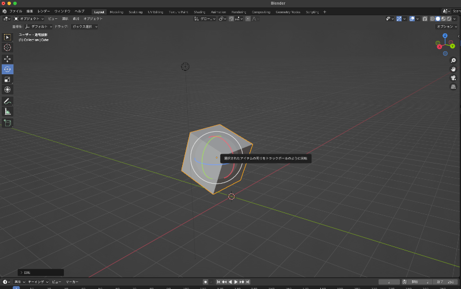This screenshot has height=289, width=461.
Task: Open the transform orientation dropdown
Action: pyautogui.click(x=205, y=19)
